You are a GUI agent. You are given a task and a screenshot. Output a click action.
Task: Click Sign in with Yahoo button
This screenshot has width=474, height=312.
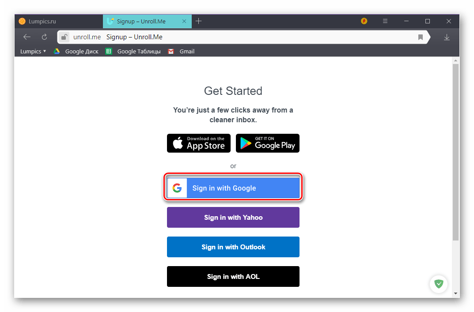[233, 217]
